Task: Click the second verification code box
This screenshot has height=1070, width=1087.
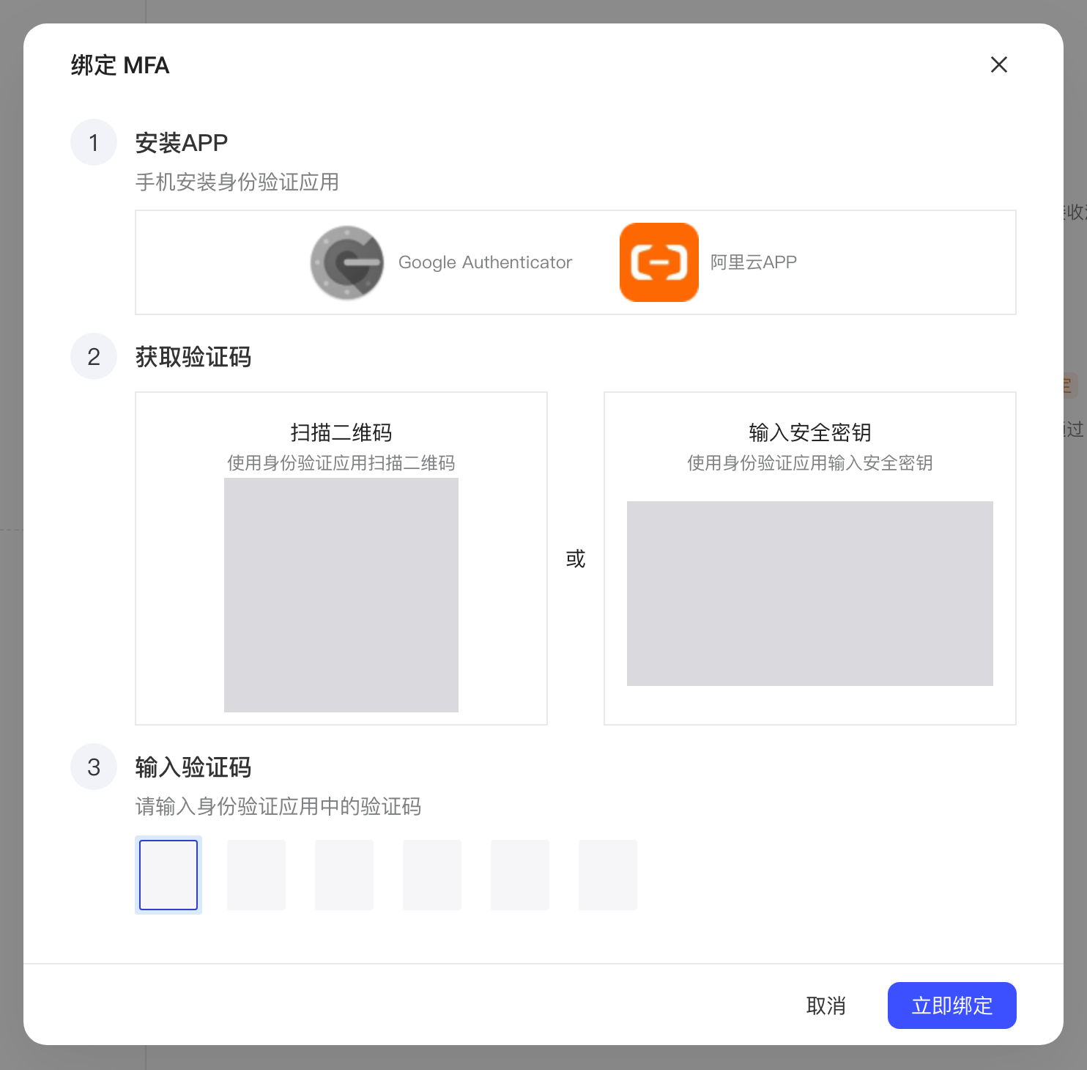Action: pyautogui.click(x=256, y=875)
